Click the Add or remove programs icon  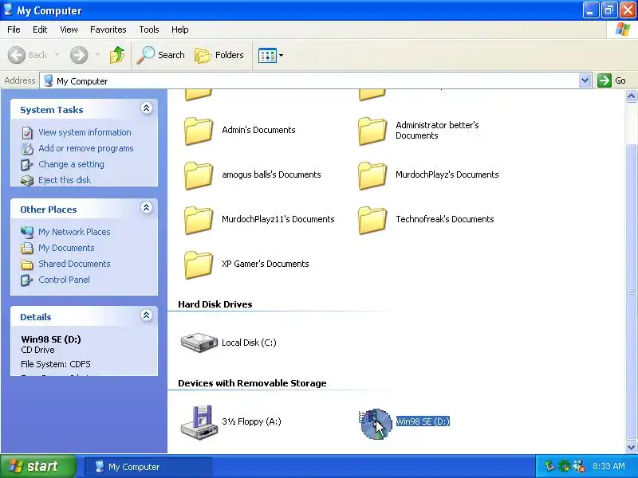[27, 149]
